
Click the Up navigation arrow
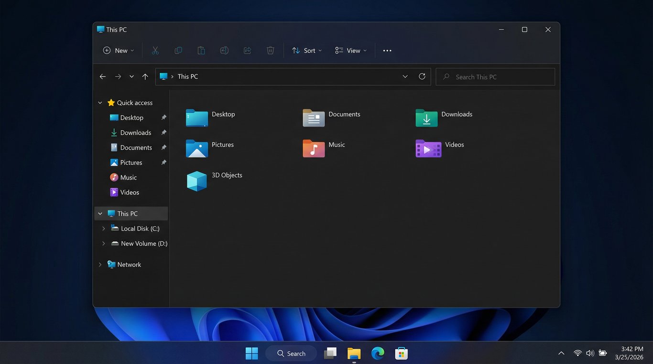coord(145,76)
